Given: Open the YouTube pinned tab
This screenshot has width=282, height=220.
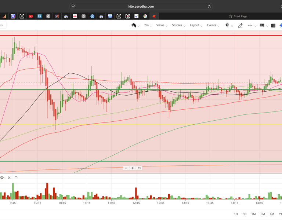Looking at the screenshot, I should (x=30, y=16).
